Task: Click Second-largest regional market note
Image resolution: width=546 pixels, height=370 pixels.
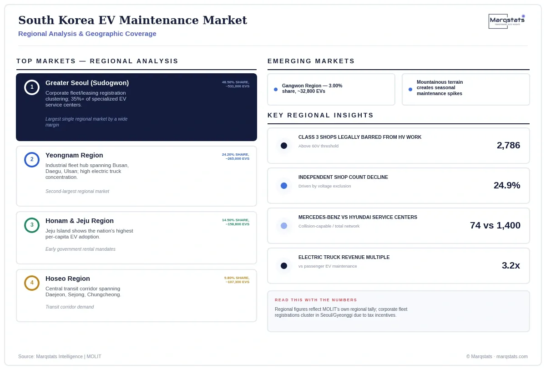Action: tap(77, 192)
